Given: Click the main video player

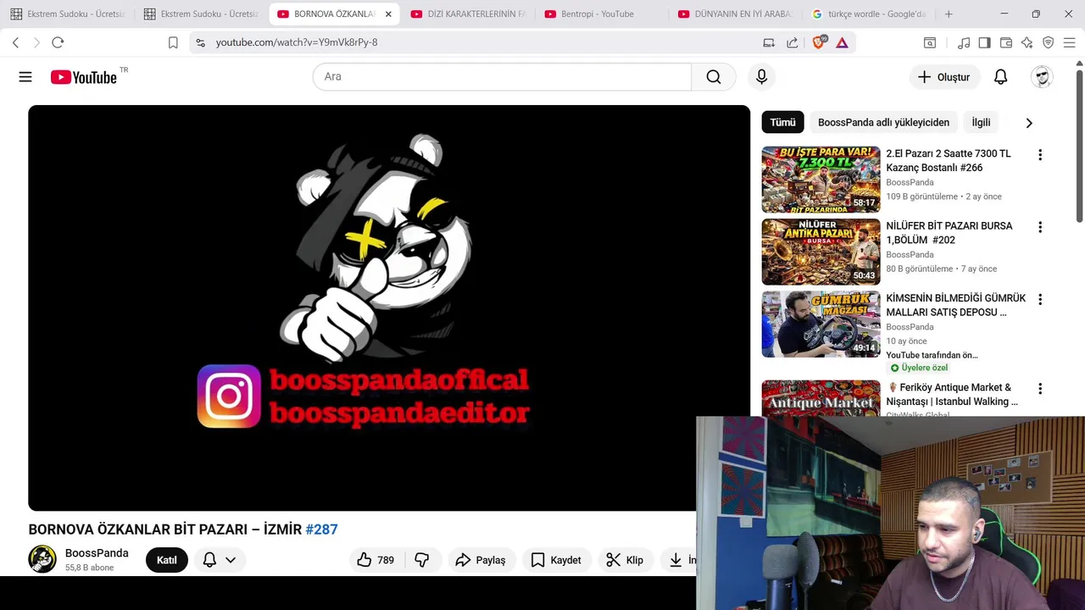Looking at the screenshot, I should point(389,308).
